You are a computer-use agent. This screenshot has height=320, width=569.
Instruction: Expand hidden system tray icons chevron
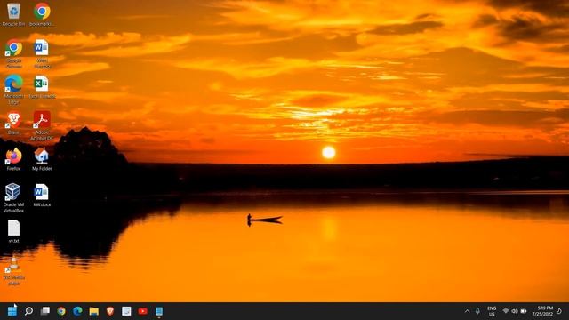(x=467, y=311)
